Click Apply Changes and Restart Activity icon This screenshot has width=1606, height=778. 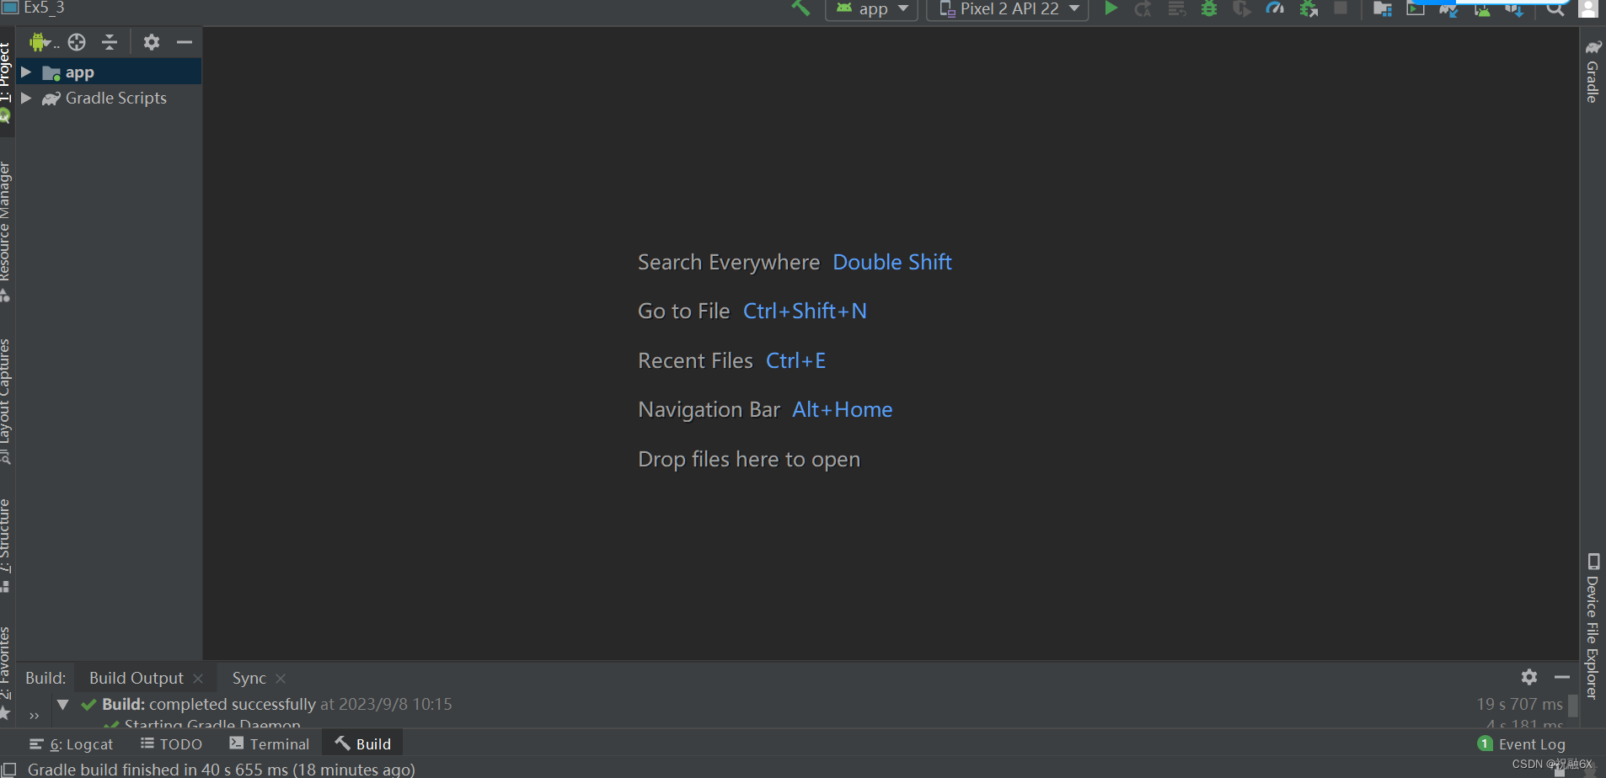tap(1143, 9)
